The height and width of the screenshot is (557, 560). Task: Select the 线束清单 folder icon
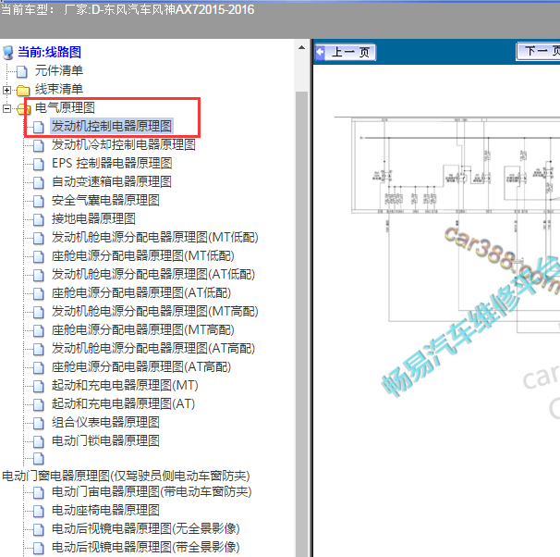(23, 90)
